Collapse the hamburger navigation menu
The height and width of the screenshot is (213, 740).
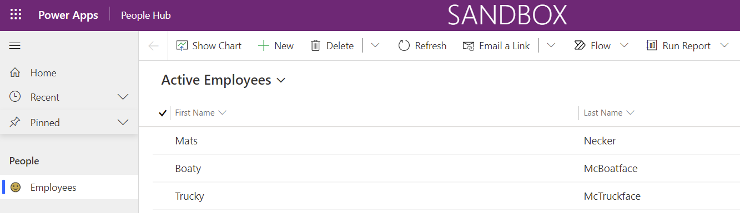[15, 45]
